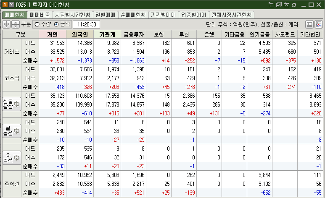Screen dimensions: 325x198
Task: Open the 순매매현황 tab
Action: [133, 15]
